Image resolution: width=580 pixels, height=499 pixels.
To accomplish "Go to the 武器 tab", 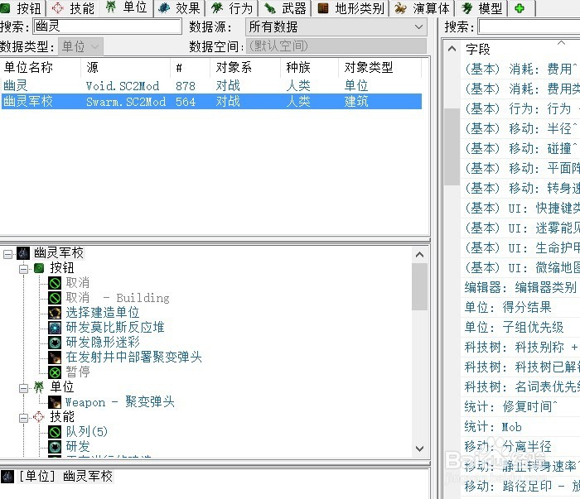I will pyautogui.click(x=285, y=8).
